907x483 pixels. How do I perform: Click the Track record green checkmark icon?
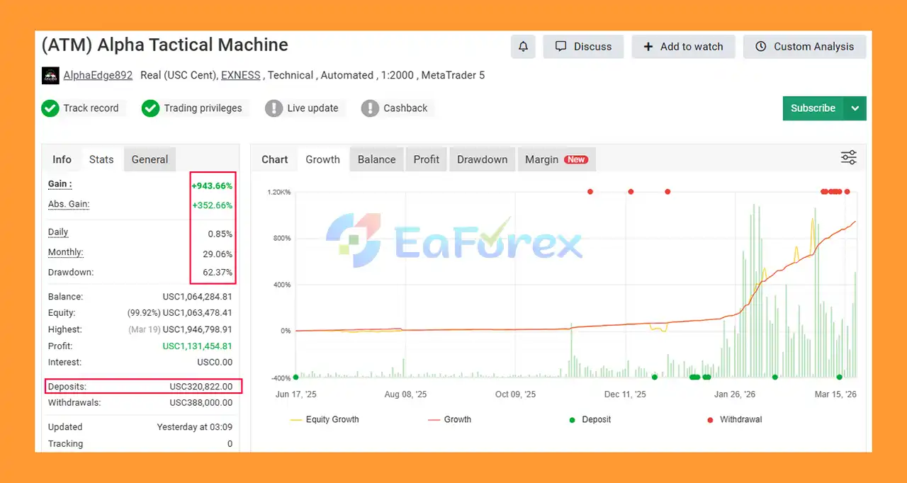tap(50, 108)
